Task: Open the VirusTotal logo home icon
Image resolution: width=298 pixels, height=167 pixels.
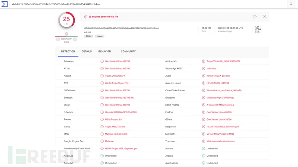Action: 4,4
